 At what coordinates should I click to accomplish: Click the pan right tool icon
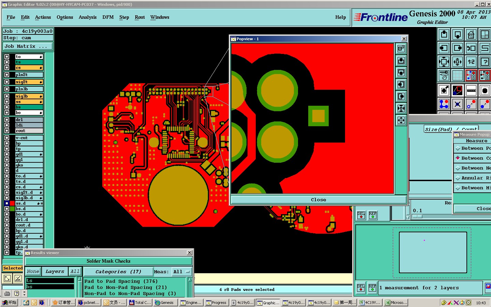(458, 48)
